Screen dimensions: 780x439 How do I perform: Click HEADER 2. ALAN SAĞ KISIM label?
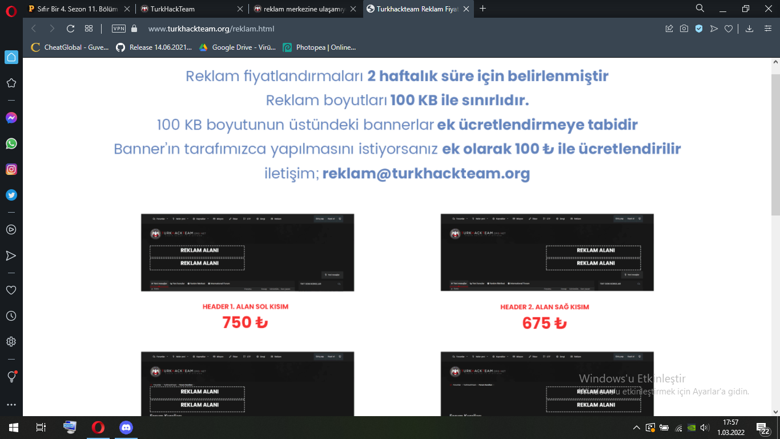[x=545, y=307]
